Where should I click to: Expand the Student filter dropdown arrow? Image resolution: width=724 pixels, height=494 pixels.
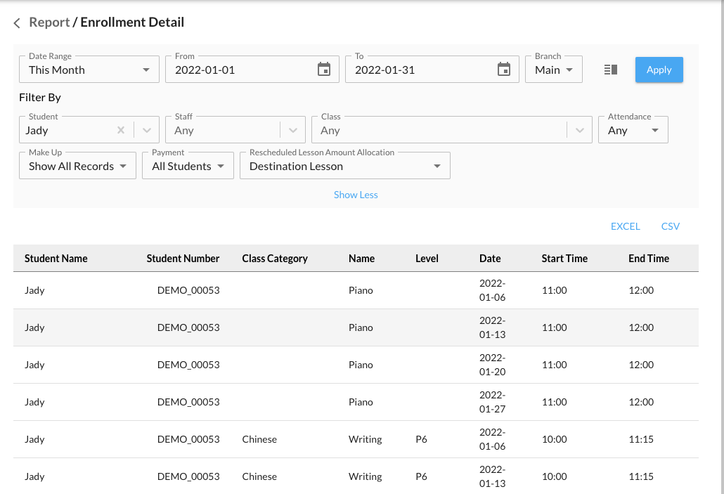(146, 130)
